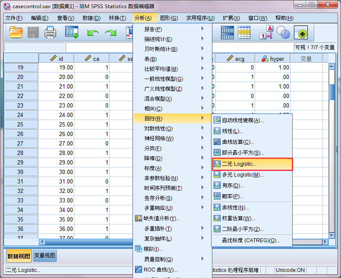Viewport: 341px width, 278px height.
Task: Open the 扩展(X) menu
Action: tap(231, 18)
